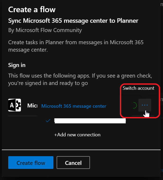The height and width of the screenshot is (180, 163).
Task: Click the mouse hand cursor pointer
Action: point(147,114)
